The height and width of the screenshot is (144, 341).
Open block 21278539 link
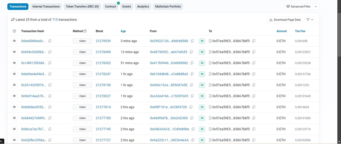click(x=103, y=41)
